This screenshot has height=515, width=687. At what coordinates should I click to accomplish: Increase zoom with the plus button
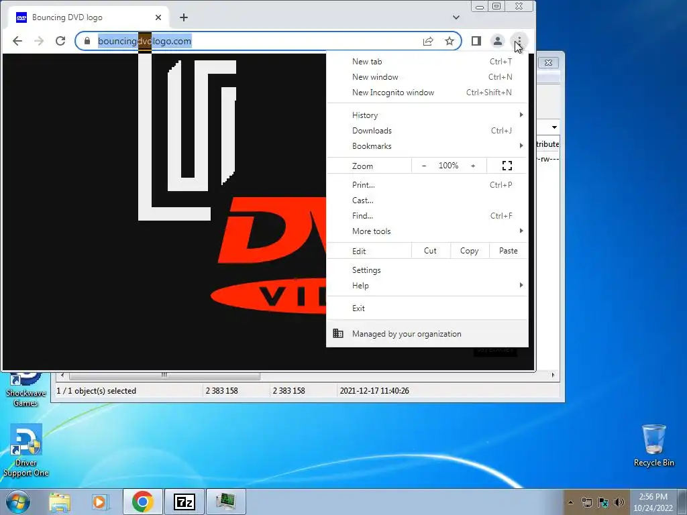473,166
